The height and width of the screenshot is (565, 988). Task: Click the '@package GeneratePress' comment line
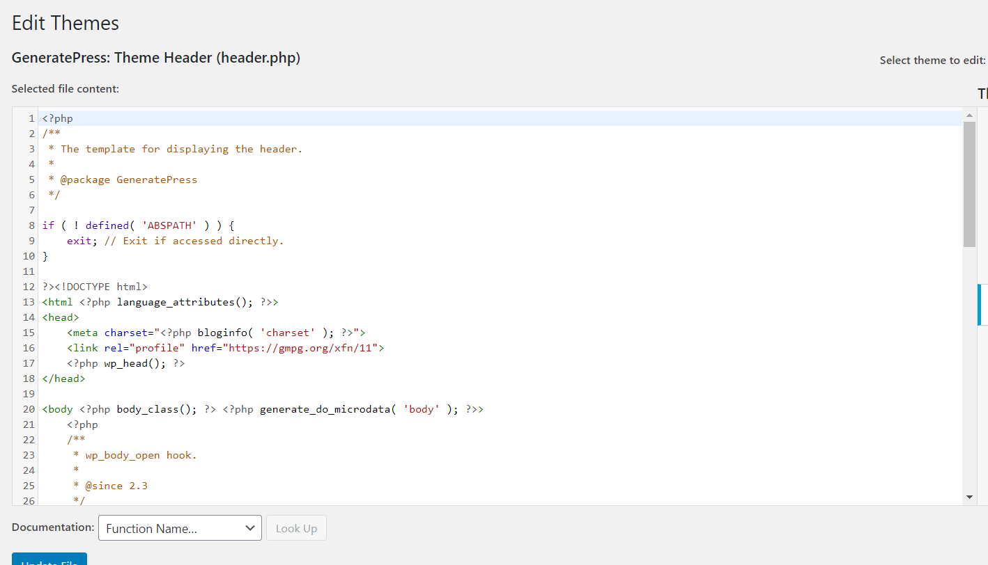tap(123, 180)
